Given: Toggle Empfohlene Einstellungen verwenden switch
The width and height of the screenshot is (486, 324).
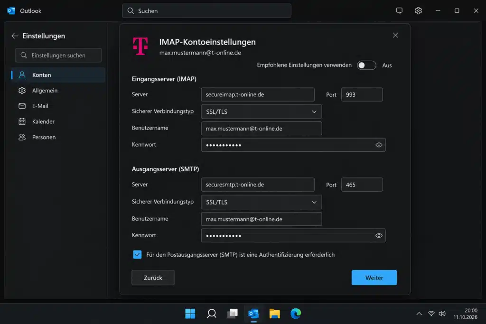Looking at the screenshot, I should pyautogui.click(x=366, y=65).
